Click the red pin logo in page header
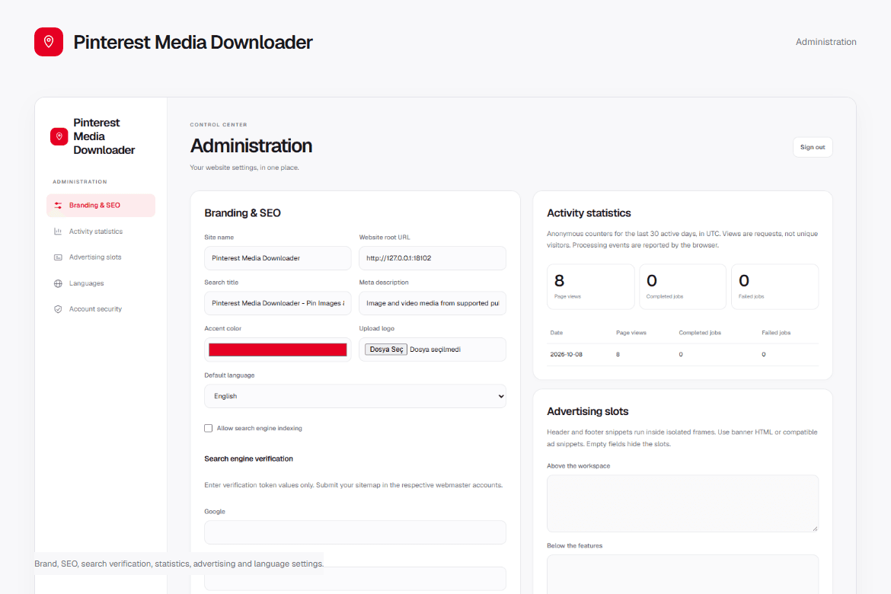 click(x=48, y=42)
